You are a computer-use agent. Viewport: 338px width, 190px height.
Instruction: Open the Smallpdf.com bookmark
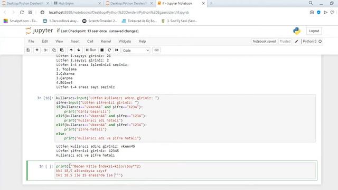[21, 21]
